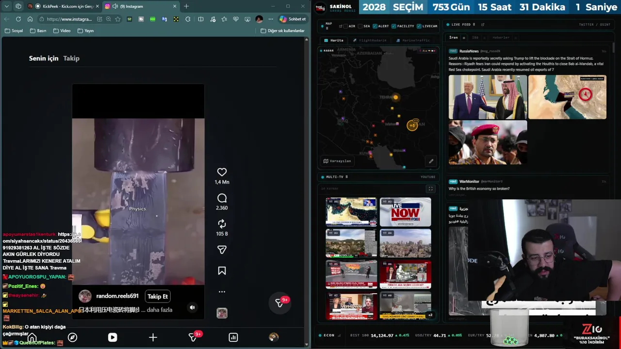Open the reel's three-dot more options

(x=222, y=292)
